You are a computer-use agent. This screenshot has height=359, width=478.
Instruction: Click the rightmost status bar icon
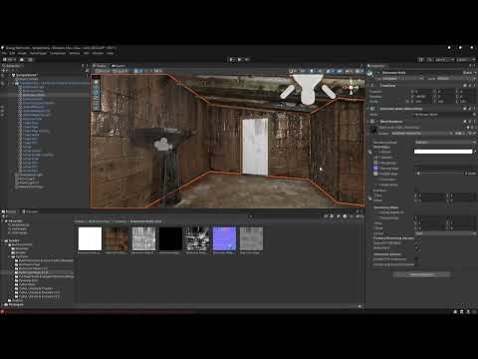tap(475, 312)
